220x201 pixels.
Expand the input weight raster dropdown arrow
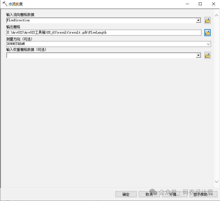(199, 55)
